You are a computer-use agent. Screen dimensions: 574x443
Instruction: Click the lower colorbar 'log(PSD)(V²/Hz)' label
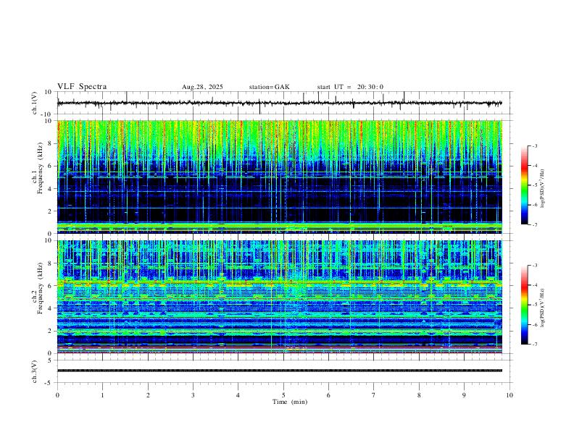(x=542, y=308)
